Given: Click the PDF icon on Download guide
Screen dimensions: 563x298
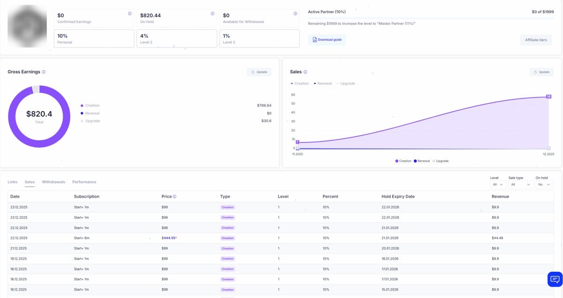Looking at the screenshot, I should [314, 40].
